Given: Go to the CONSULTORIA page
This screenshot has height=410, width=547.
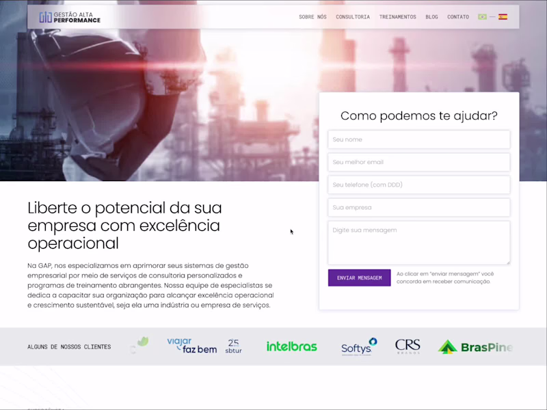Looking at the screenshot, I should 353,16.
